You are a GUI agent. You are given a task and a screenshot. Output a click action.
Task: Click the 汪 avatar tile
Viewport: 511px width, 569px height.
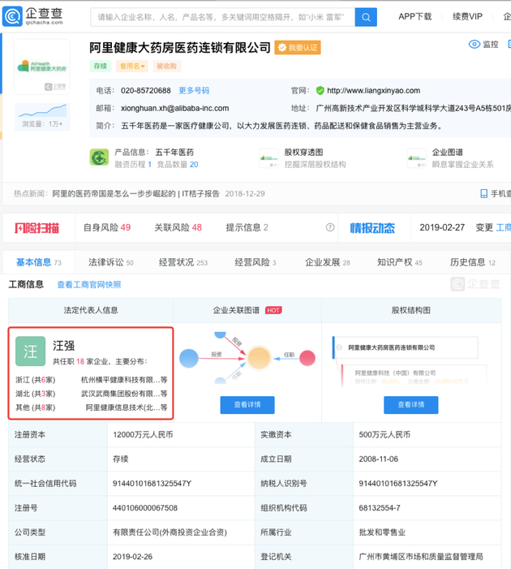[31, 351]
